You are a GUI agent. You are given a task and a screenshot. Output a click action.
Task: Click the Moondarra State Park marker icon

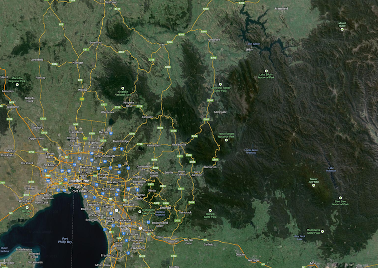(322, 231)
